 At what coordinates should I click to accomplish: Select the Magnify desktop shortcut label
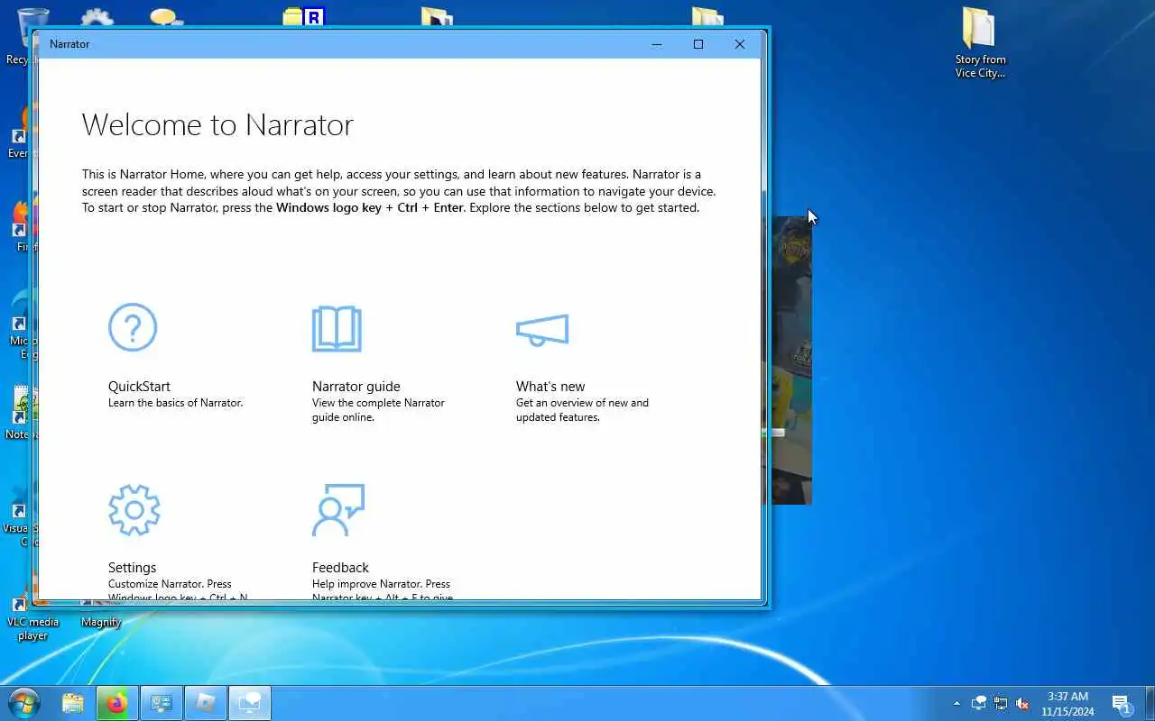[x=101, y=622]
